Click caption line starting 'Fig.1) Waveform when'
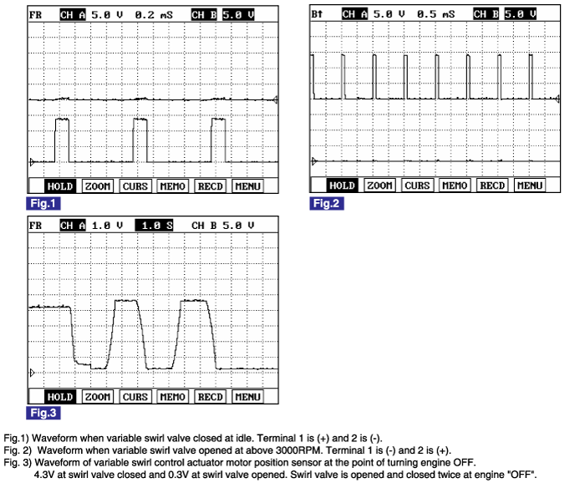The image size is (585, 483). click(x=193, y=438)
